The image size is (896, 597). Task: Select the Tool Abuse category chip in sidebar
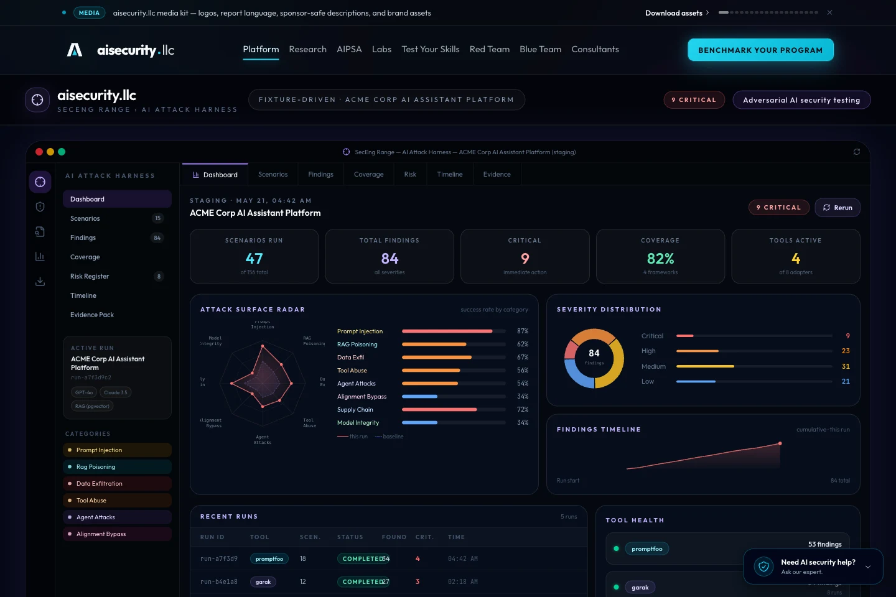[117, 500]
